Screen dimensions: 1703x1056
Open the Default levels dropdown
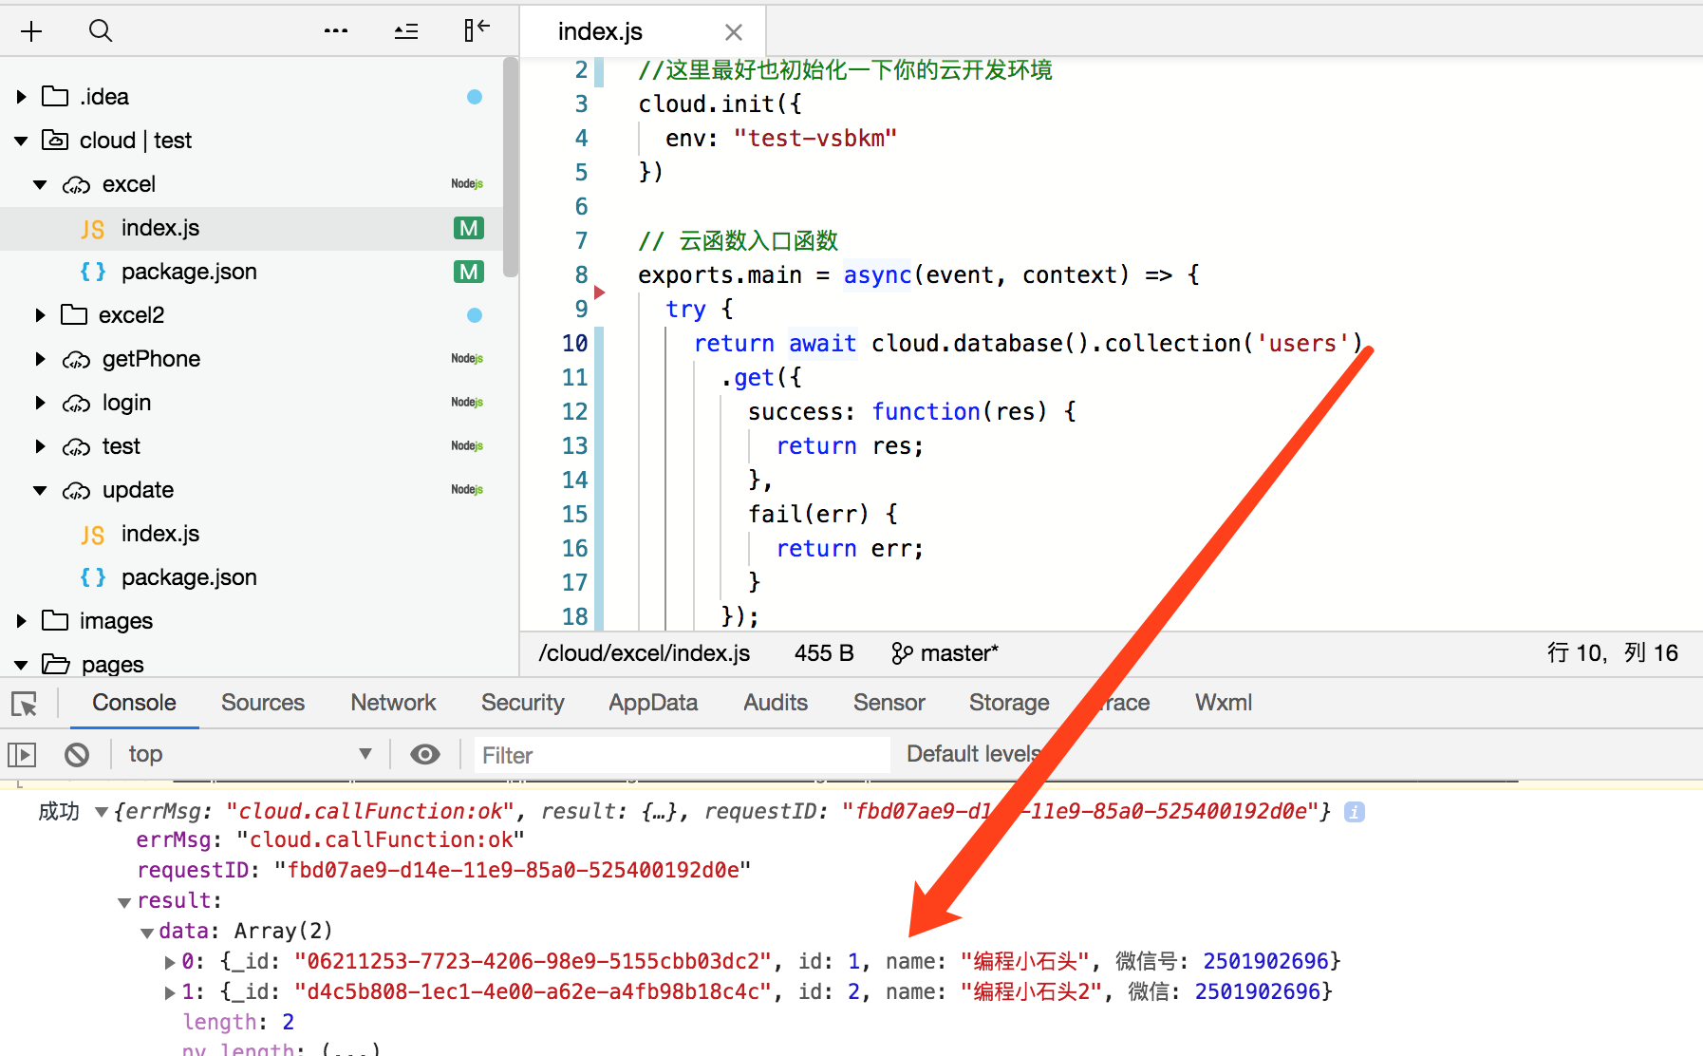tap(973, 754)
